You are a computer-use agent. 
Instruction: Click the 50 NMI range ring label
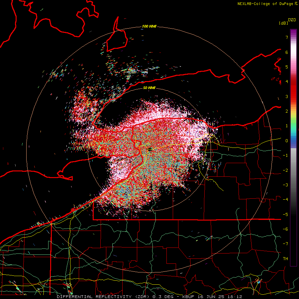pos(149,88)
